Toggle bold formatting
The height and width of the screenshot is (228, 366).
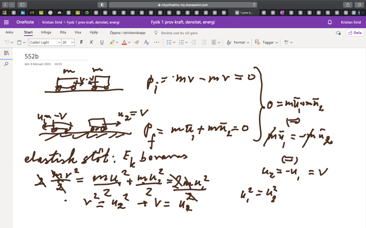[x=81, y=42]
